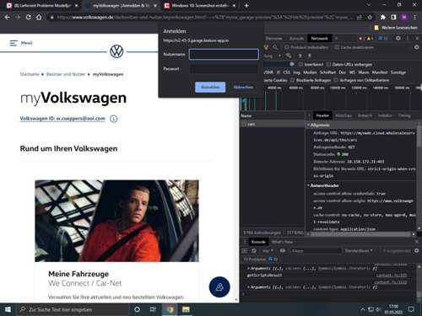Click the Passwort input field
This screenshot has width=422, height=316.
224,69
